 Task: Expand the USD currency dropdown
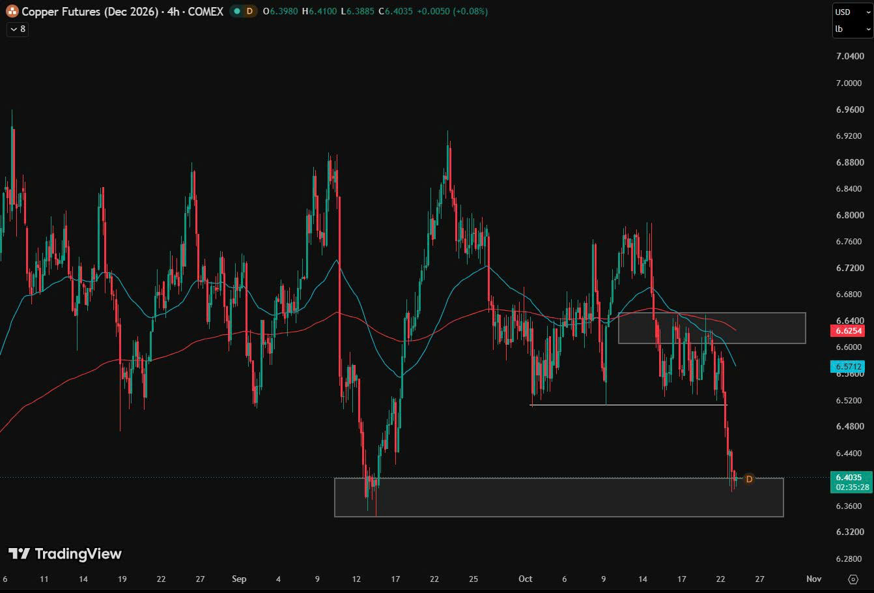point(853,12)
